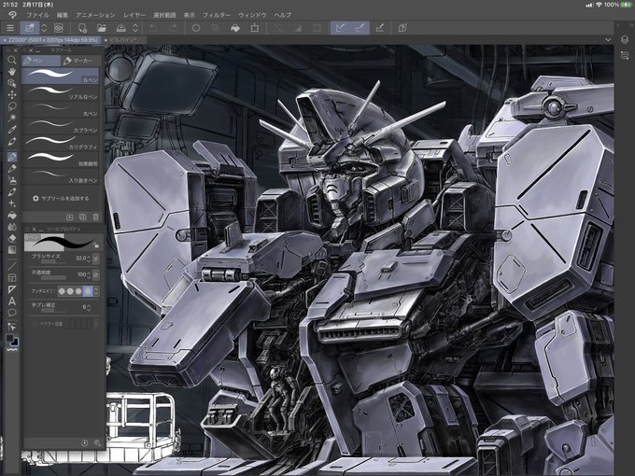Select the Fill bucket tool in the tool palette

pyautogui.click(x=12, y=215)
